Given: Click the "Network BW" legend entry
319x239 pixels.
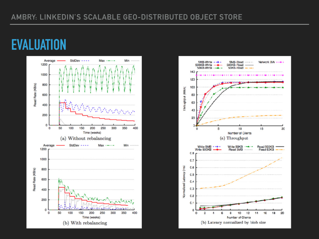Looking at the screenshot, I should [267, 62].
